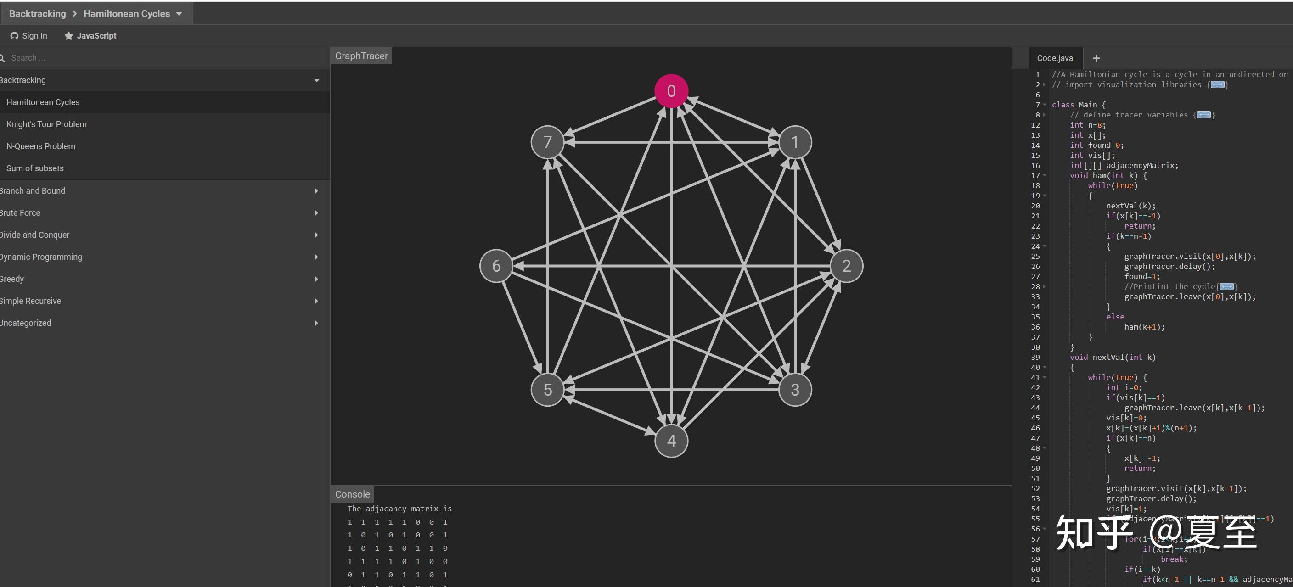Switch to the Code.java tab
This screenshot has height=587, width=1293.
click(x=1055, y=58)
